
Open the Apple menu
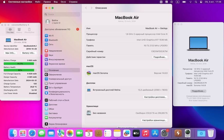coord(4,2)
